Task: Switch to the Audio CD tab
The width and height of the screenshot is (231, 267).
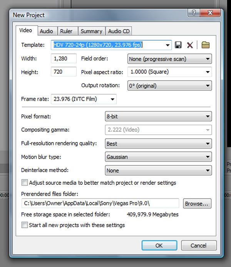Action: 119,31
